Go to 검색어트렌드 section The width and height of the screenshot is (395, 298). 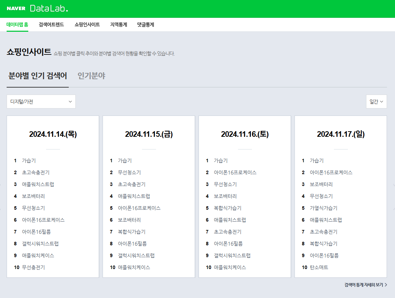click(51, 25)
